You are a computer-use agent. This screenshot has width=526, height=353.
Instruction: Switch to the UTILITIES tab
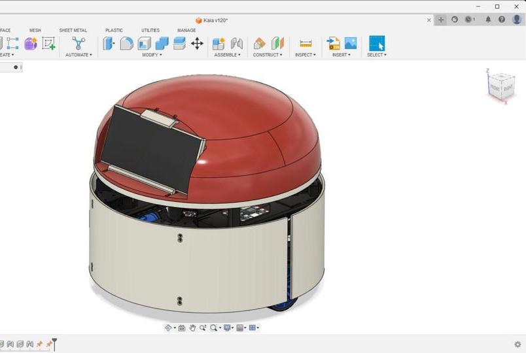click(x=150, y=30)
